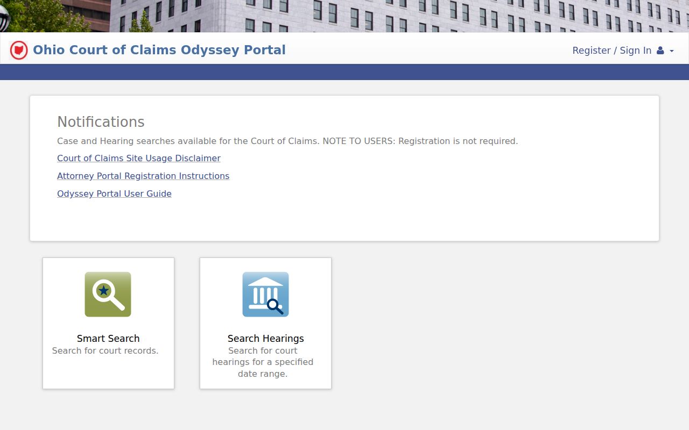Click the Register / Sign In text
Image resolution: width=689 pixels, height=430 pixels.
(612, 51)
